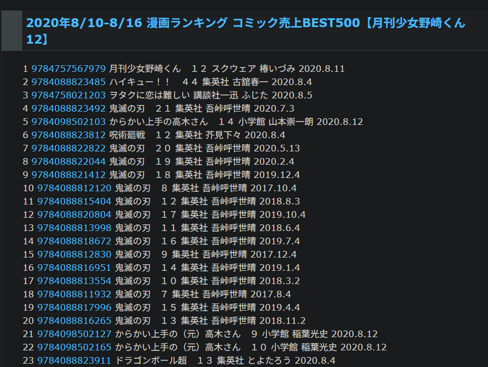Open ISBN link 9784088816265
The height and width of the screenshot is (367, 488).
coord(74,321)
